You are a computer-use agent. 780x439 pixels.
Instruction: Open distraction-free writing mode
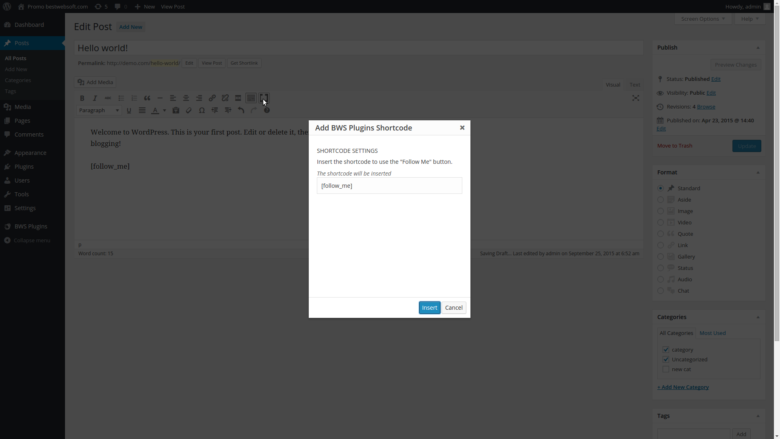[636, 98]
